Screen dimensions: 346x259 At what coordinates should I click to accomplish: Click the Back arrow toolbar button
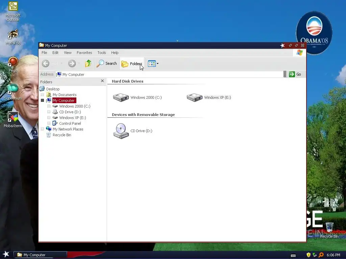pyautogui.click(x=50, y=63)
